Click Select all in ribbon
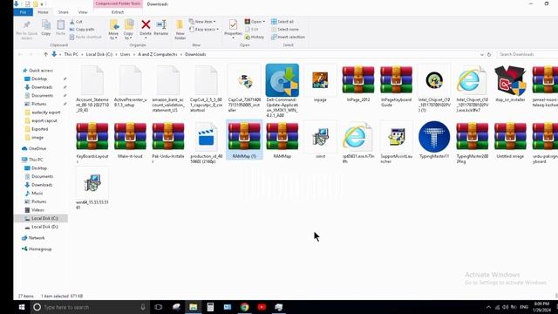The height and width of the screenshot is (314, 558). [282, 22]
